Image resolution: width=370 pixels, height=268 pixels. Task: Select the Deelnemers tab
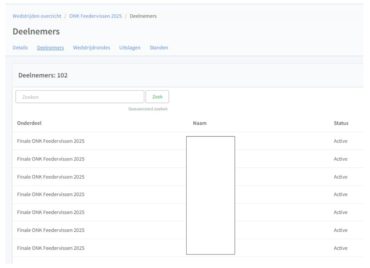pyautogui.click(x=50, y=48)
